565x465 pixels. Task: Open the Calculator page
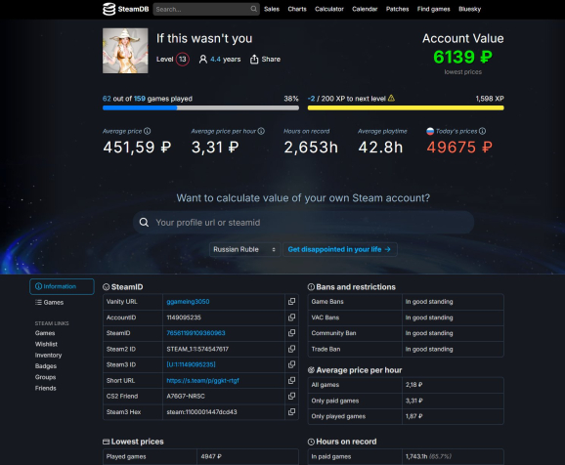(x=329, y=9)
